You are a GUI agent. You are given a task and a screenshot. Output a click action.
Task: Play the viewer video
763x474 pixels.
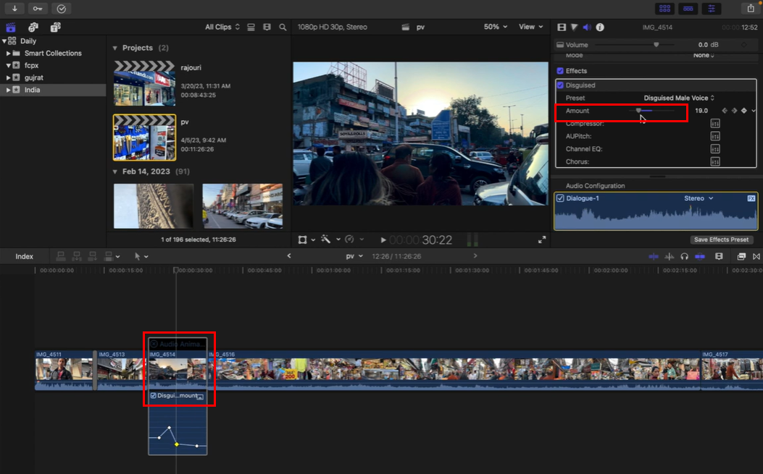click(x=383, y=240)
